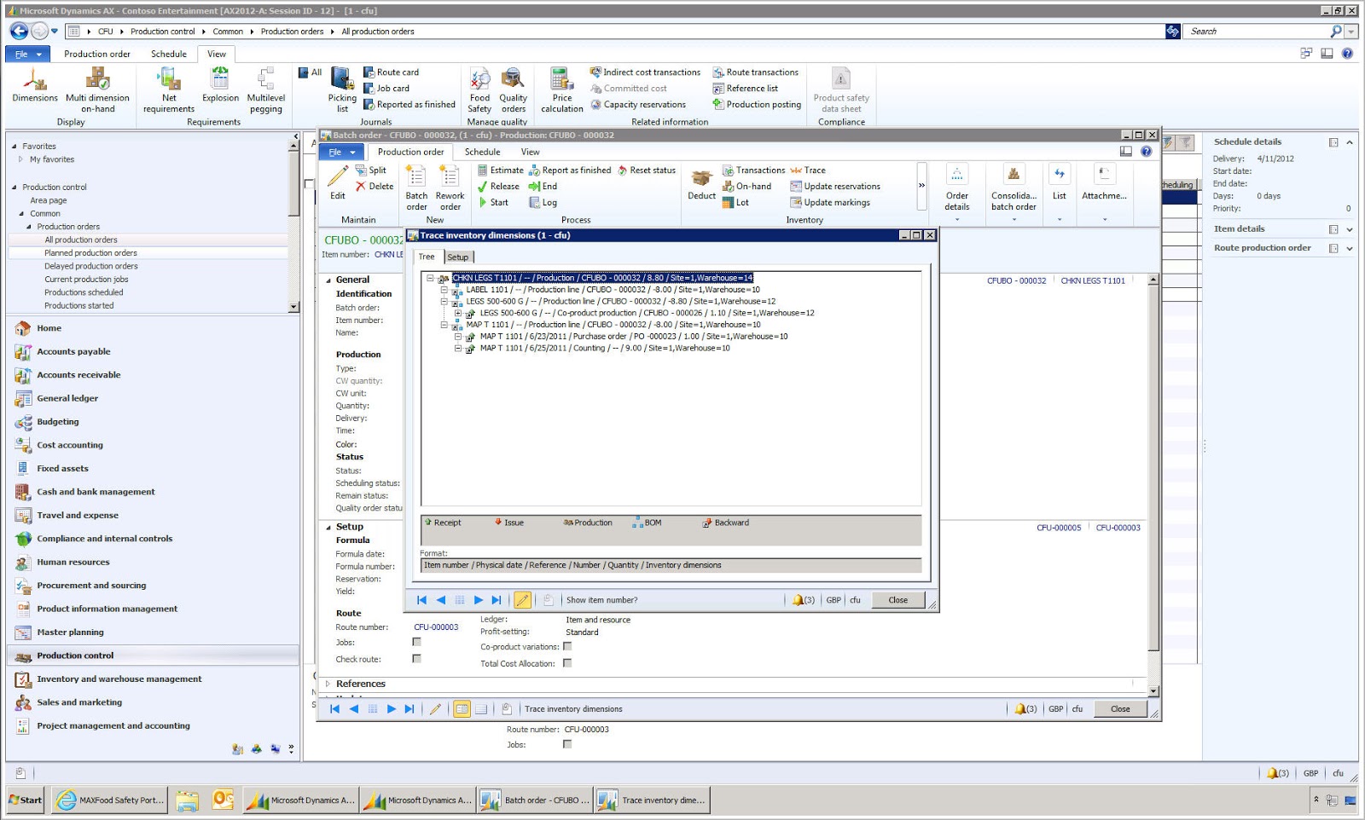Toggle Co-product variations checkbox
Image resolution: width=1365 pixels, height=820 pixels.
567,646
